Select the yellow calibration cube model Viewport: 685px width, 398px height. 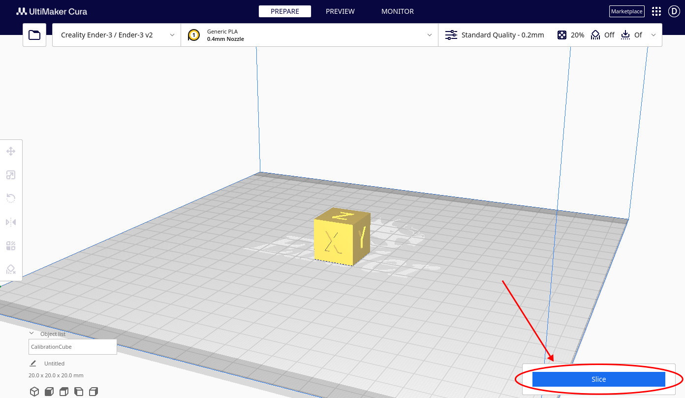pyautogui.click(x=342, y=237)
